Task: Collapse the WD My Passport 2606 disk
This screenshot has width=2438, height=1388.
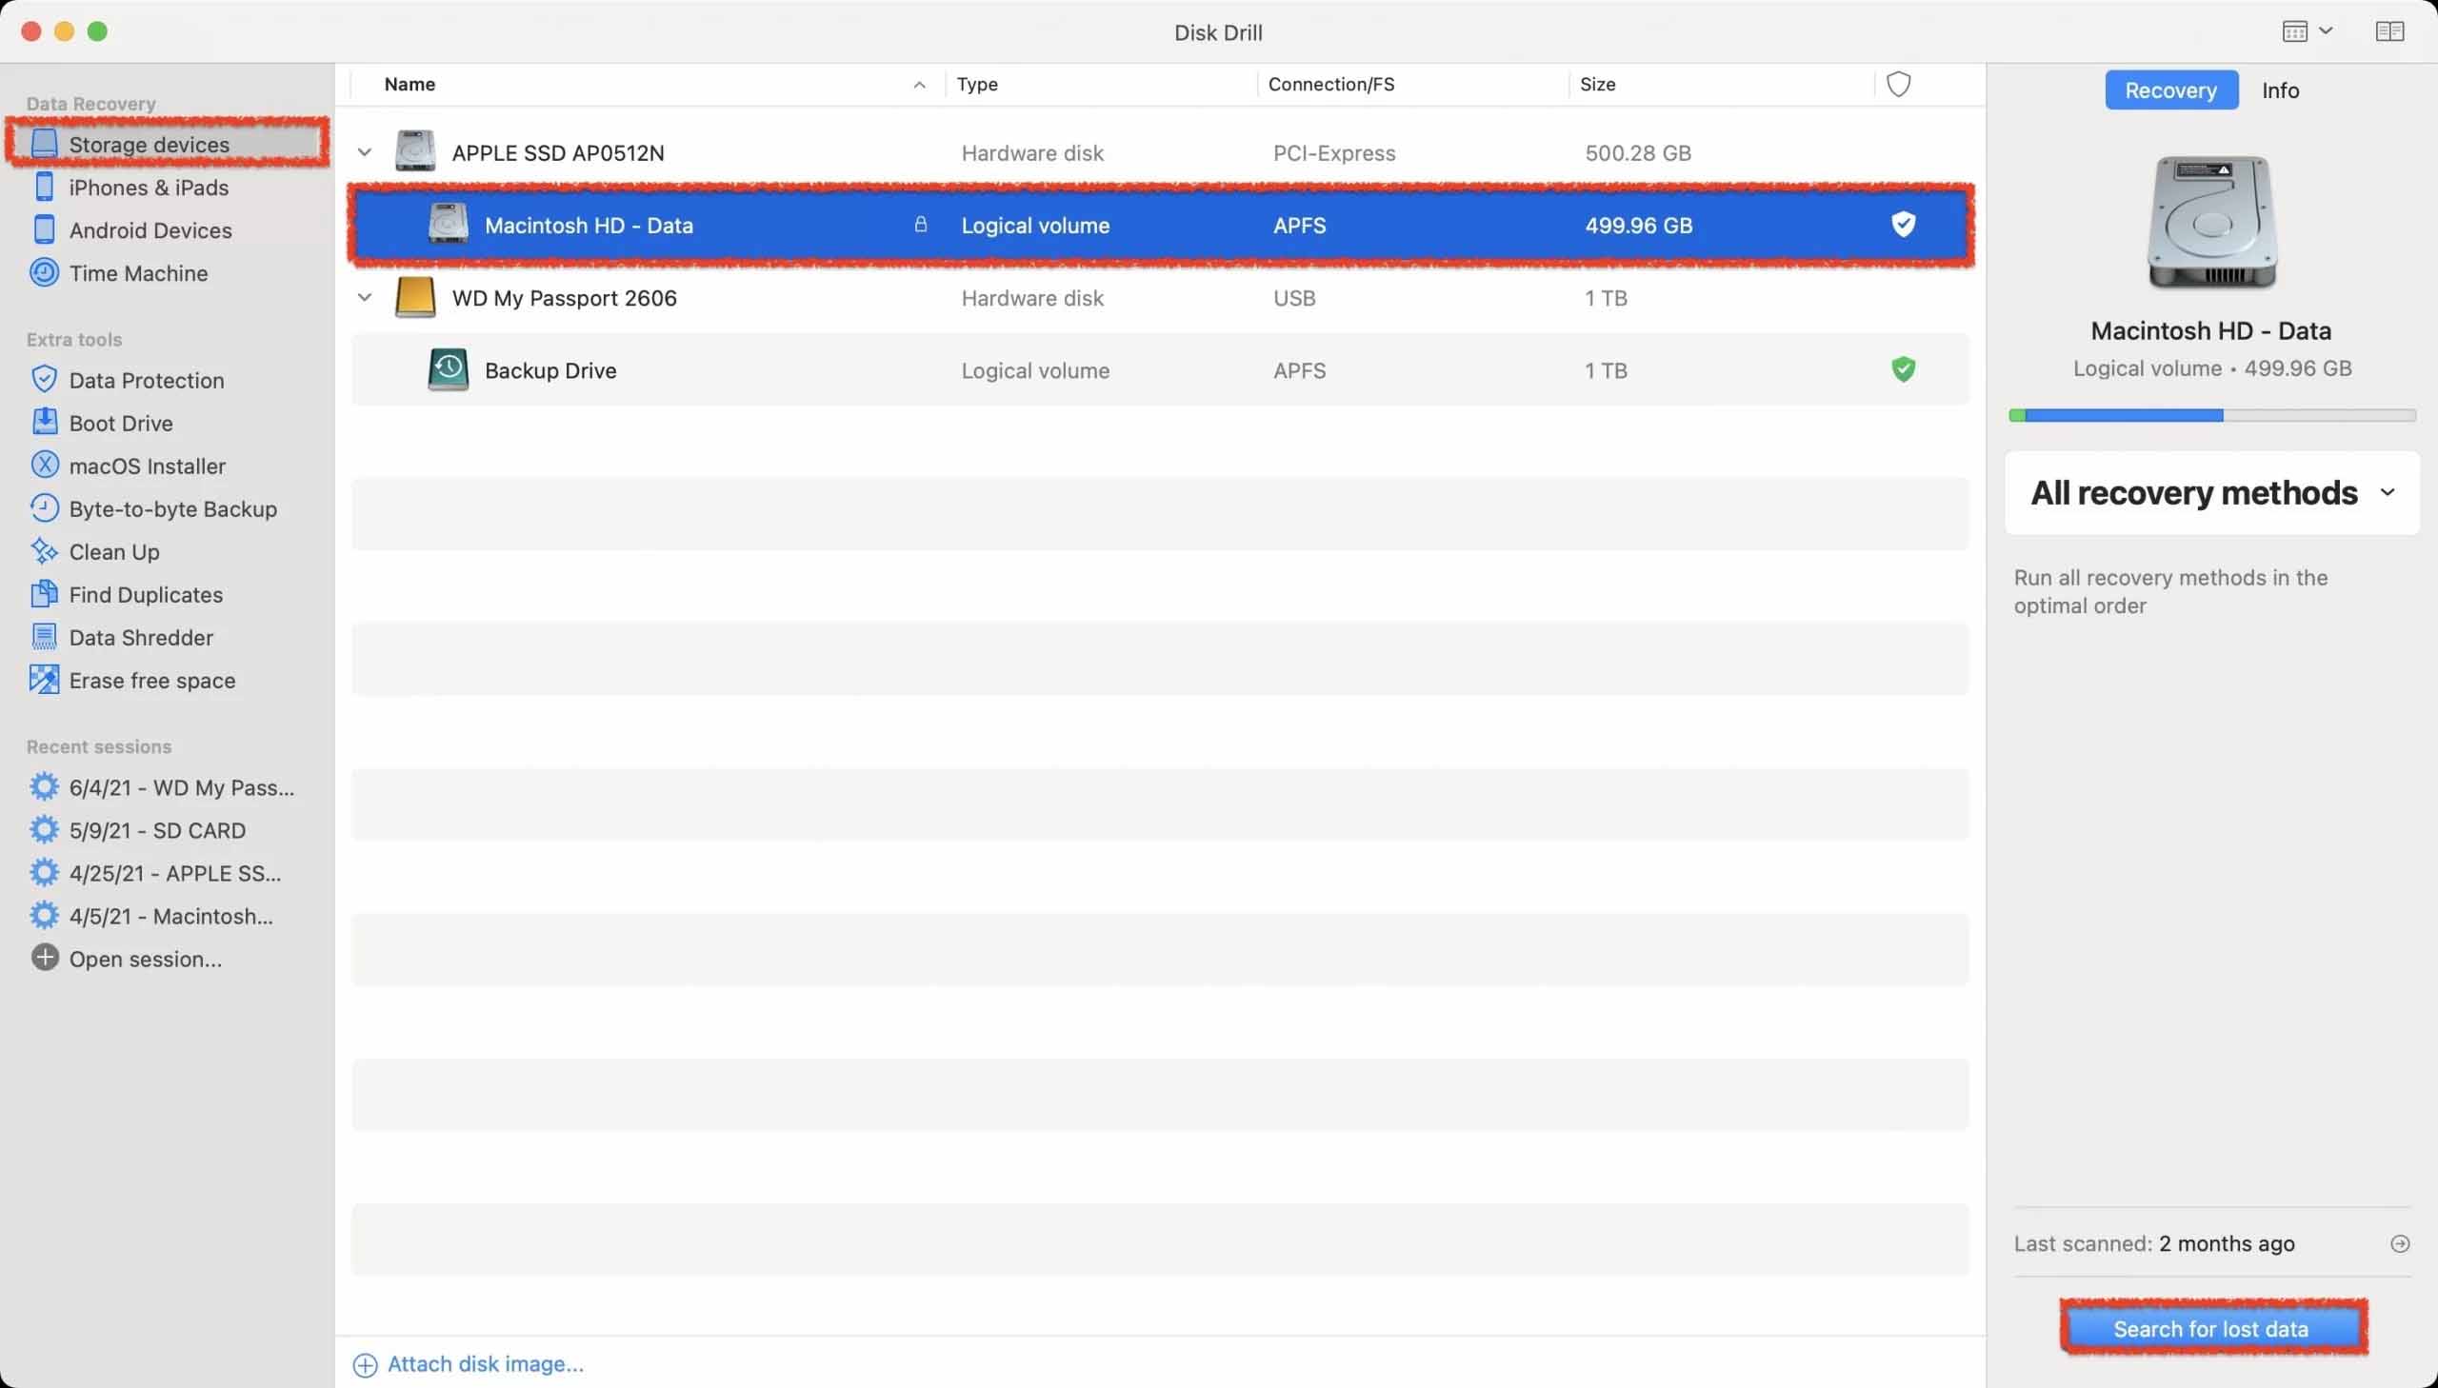Action: (x=364, y=297)
